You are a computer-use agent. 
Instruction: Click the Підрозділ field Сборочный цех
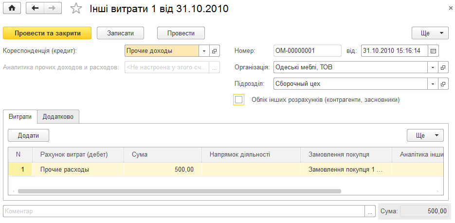coord(350,84)
